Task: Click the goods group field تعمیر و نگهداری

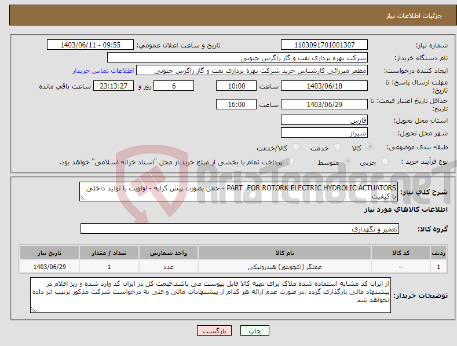Action: tap(240, 229)
